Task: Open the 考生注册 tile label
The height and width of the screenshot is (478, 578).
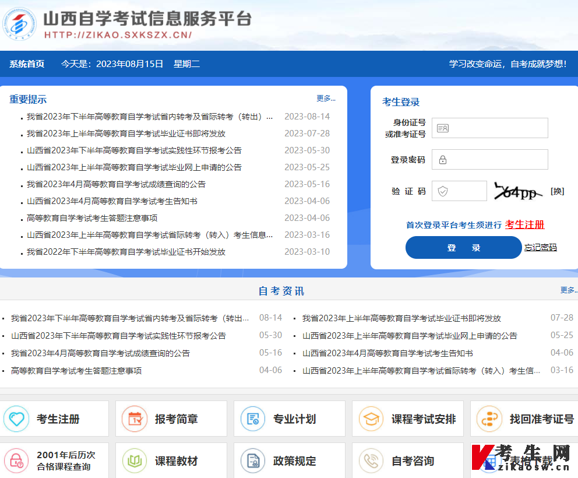Action: (x=58, y=419)
